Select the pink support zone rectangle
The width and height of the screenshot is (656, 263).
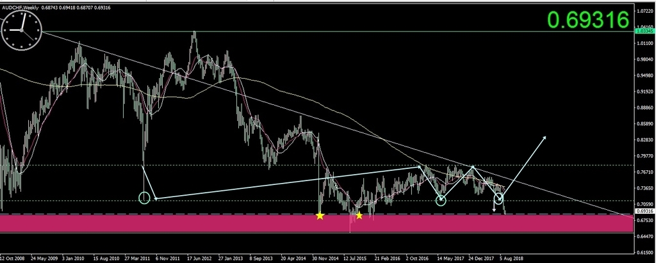click(316, 223)
